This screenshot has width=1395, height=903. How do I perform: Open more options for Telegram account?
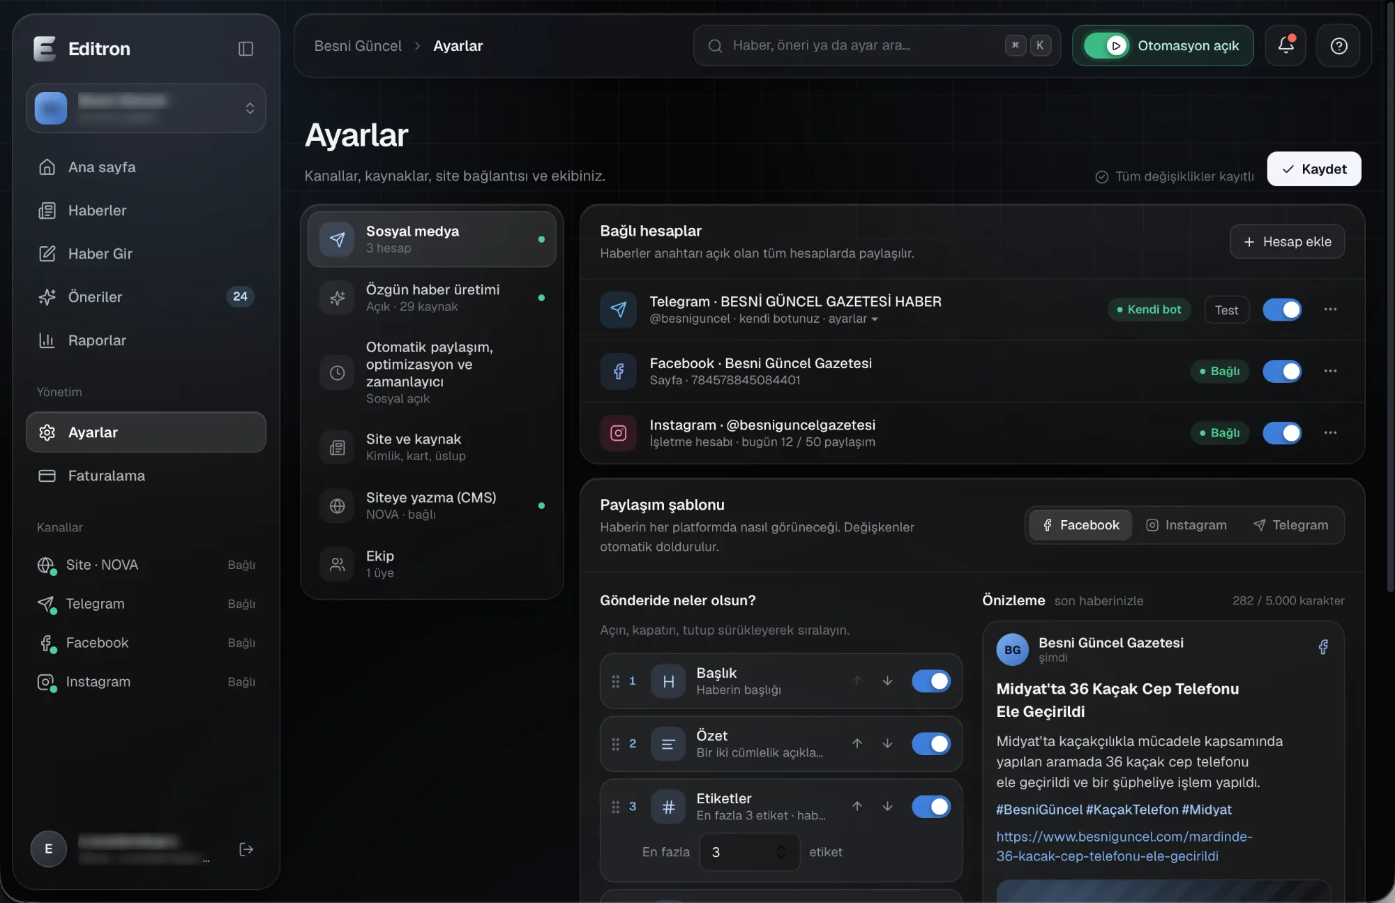[1330, 310]
